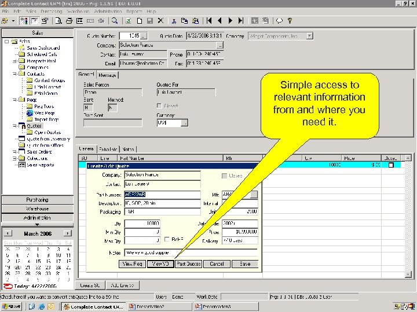Go to last record arrow icon
The width and height of the screenshot is (417, 312).
pos(241,21)
